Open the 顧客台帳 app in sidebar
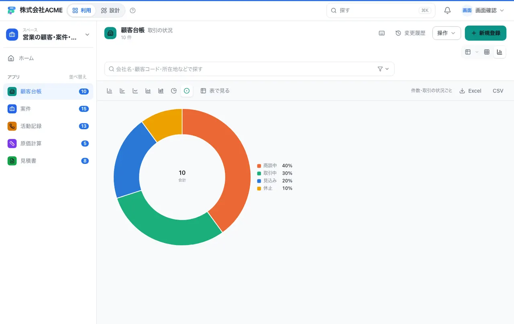Viewport: 514px width, 324px height. pos(48,91)
